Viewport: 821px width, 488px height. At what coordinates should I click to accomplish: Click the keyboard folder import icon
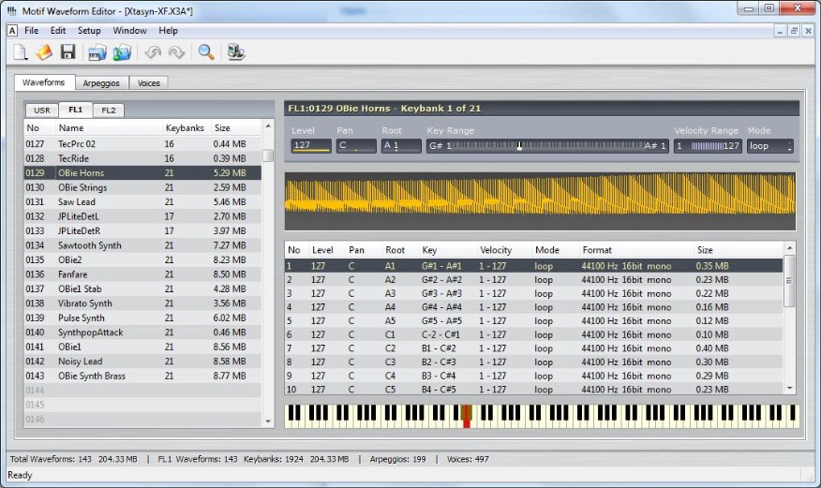[97, 52]
